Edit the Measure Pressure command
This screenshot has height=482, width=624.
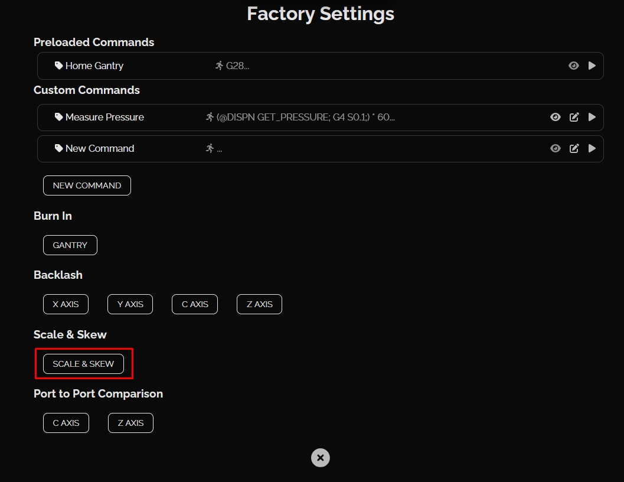coord(574,117)
